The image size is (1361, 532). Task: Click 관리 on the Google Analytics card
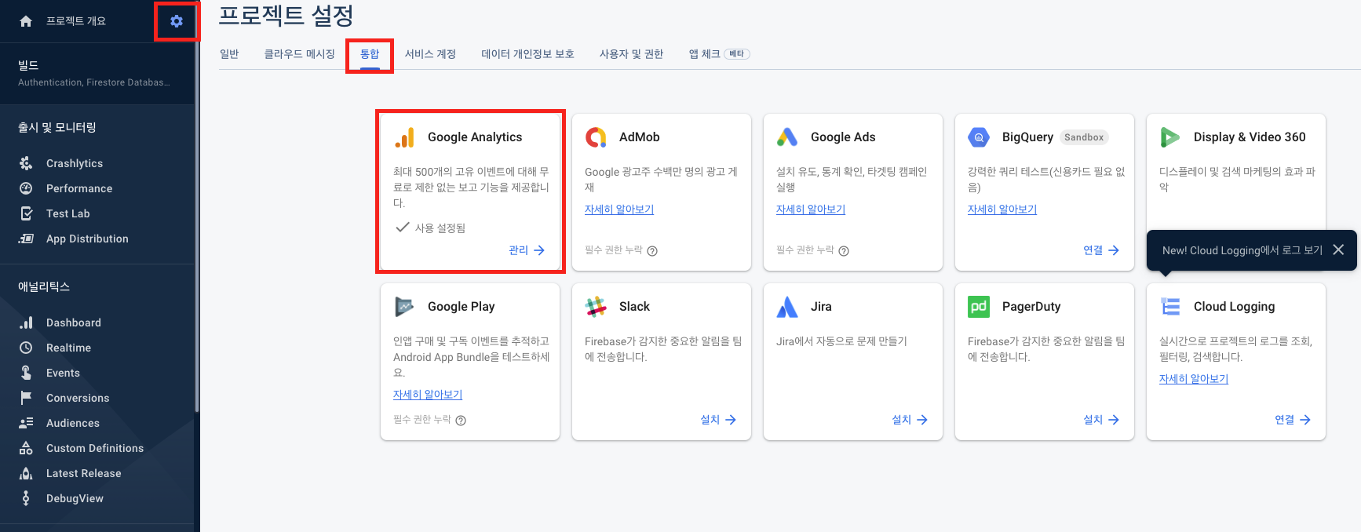(x=527, y=250)
